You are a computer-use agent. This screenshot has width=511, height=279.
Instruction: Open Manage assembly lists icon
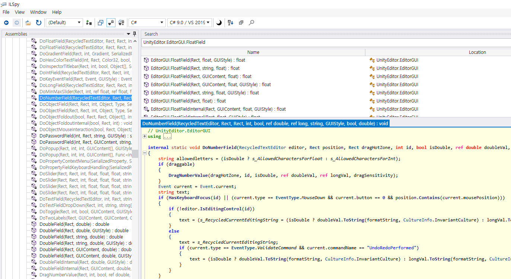[89, 23]
